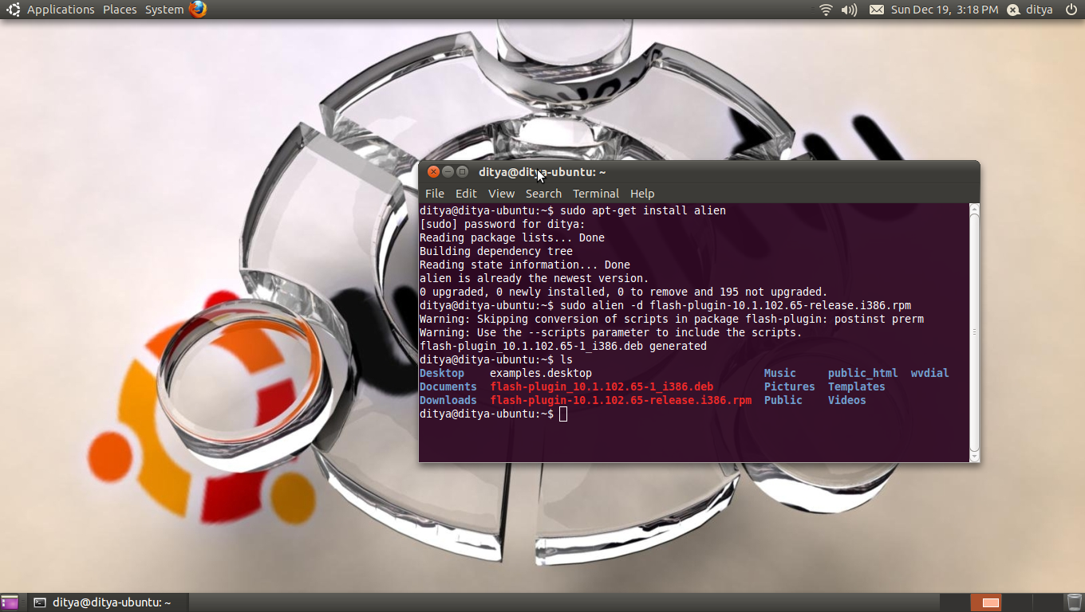Click the public_html directory name
Image resolution: width=1085 pixels, height=612 pixels.
tap(863, 373)
